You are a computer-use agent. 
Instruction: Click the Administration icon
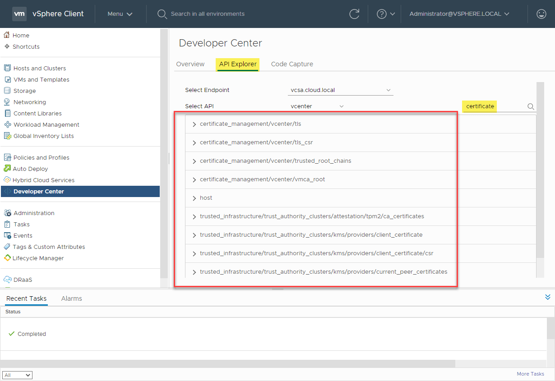pyautogui.click(x=7, y=213)
